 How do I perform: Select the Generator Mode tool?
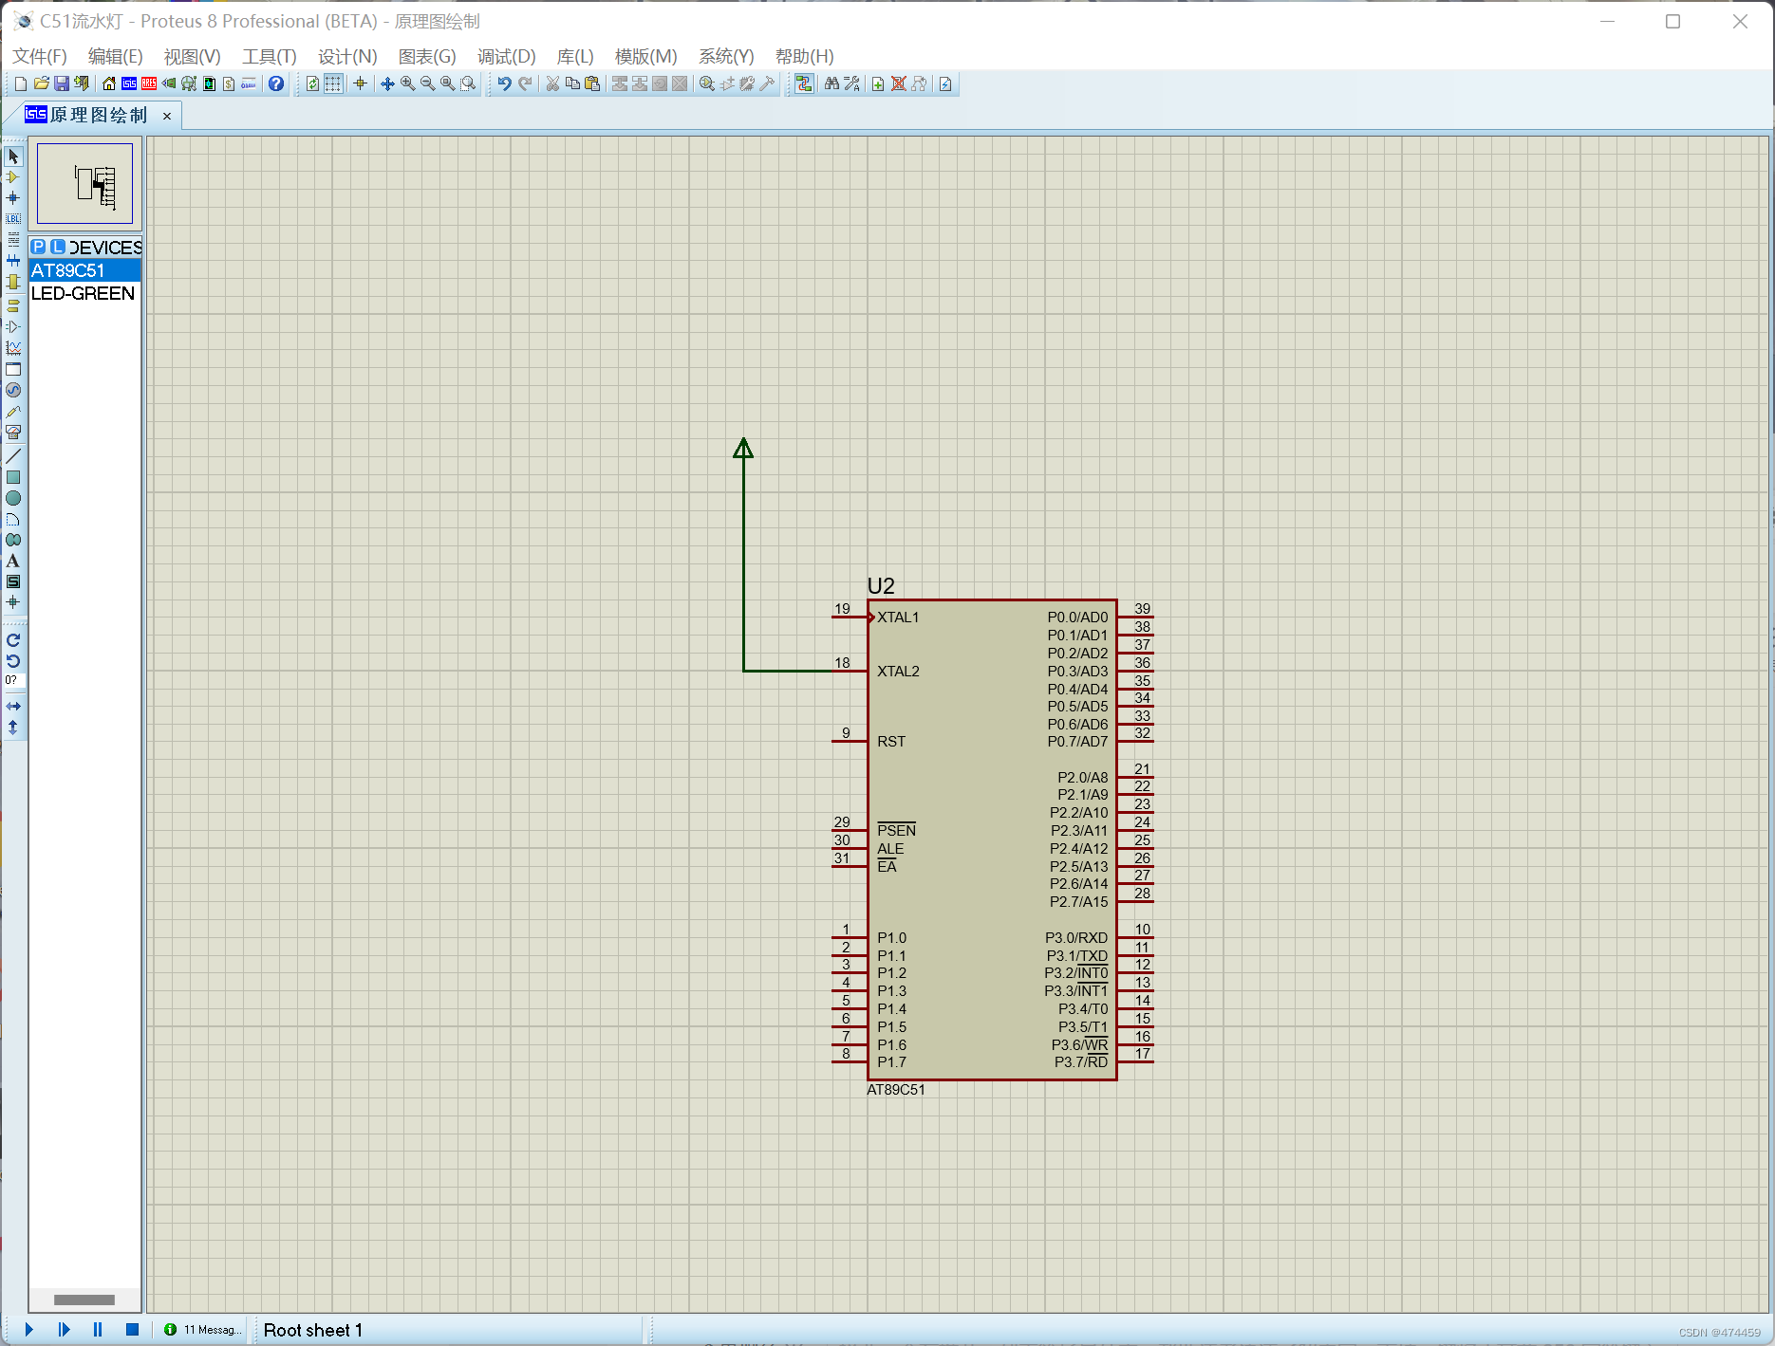tap(13, 390)
